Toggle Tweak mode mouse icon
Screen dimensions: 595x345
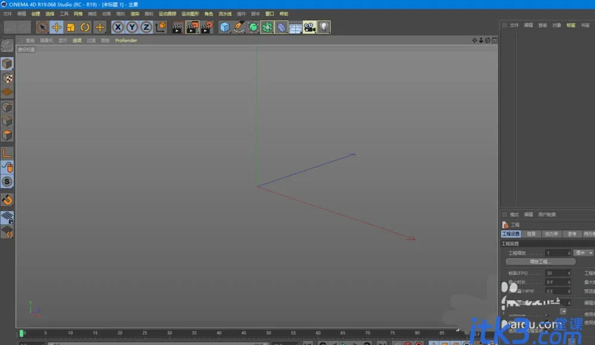pyautogui.click(x=7, y=167)
